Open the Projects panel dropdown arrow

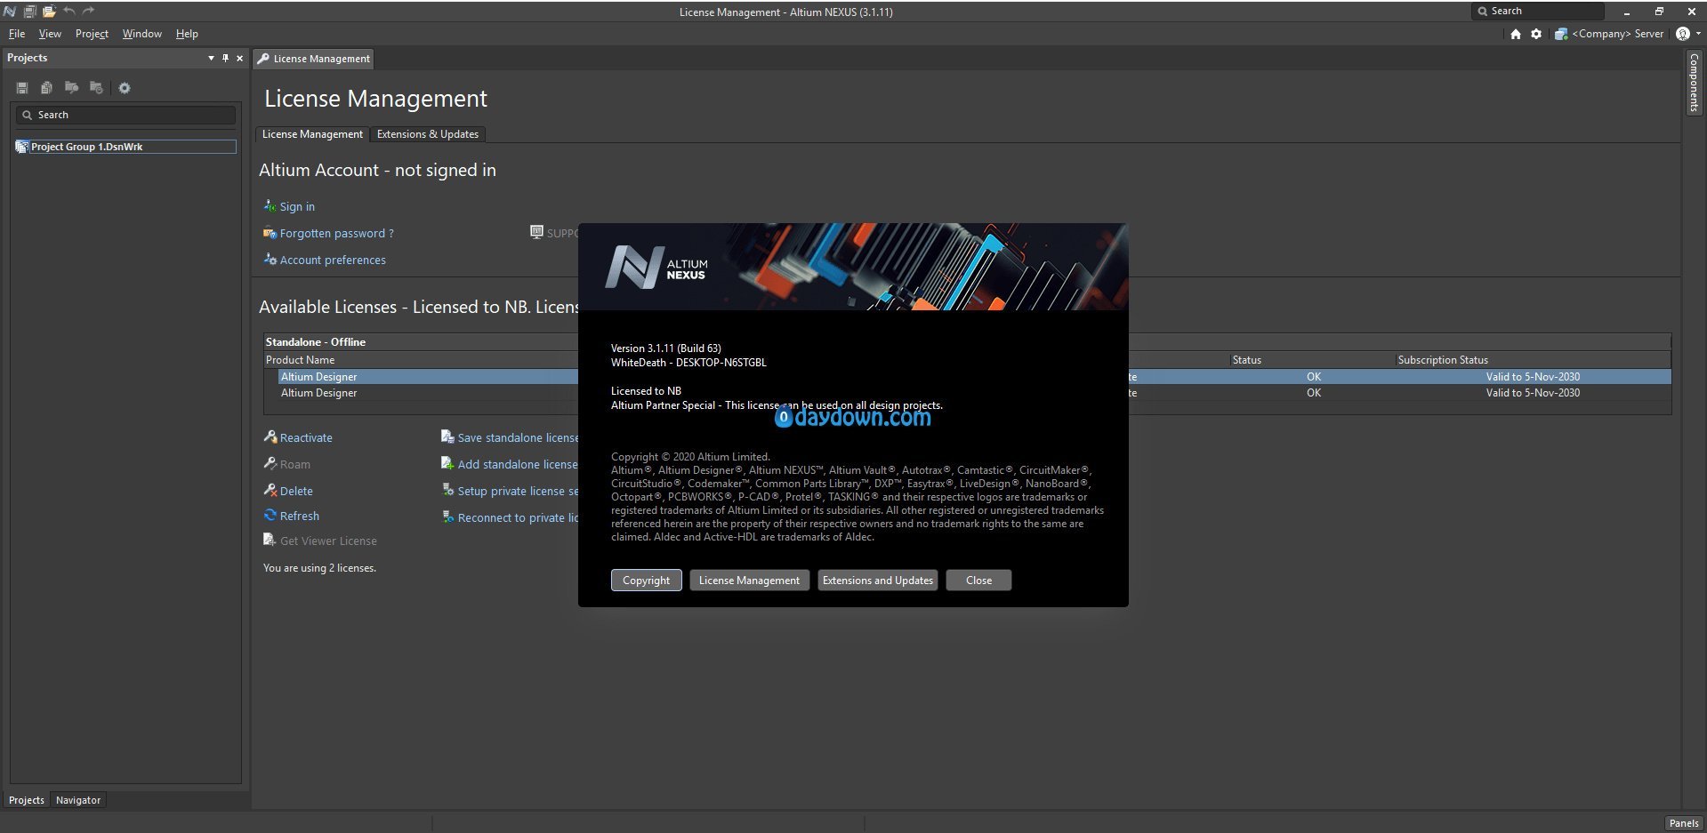click(211, 58)
